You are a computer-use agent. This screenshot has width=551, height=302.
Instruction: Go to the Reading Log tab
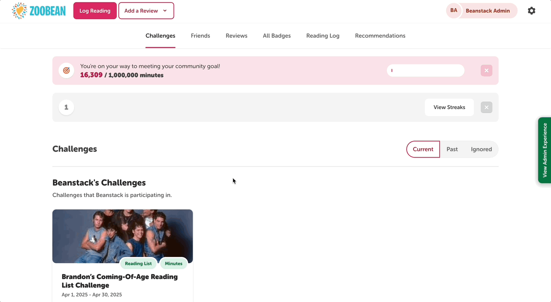pos(322,35)
